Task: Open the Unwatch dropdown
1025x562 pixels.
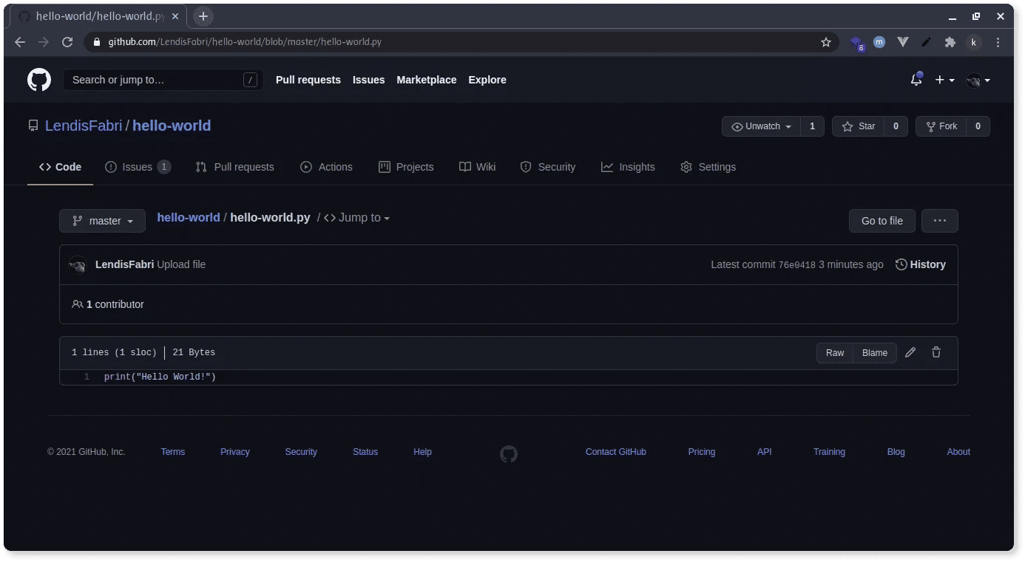Action: coord(761,126)
